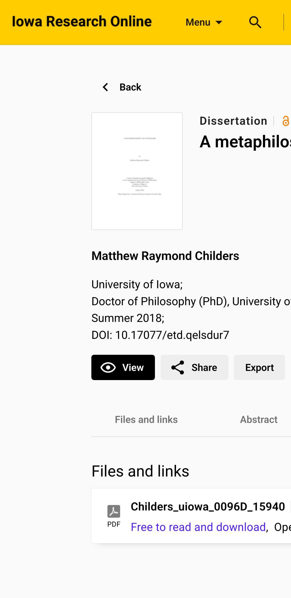
Task: Click the search icon in the yellow header
Action: tap(255, 22)
